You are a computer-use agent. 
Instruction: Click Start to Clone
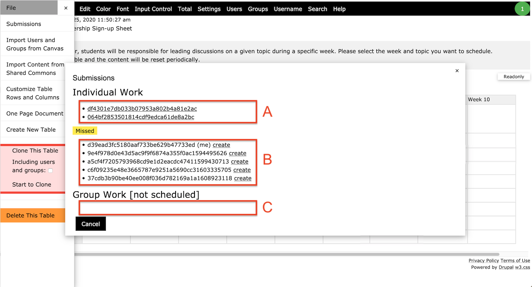tap(31, 184)
